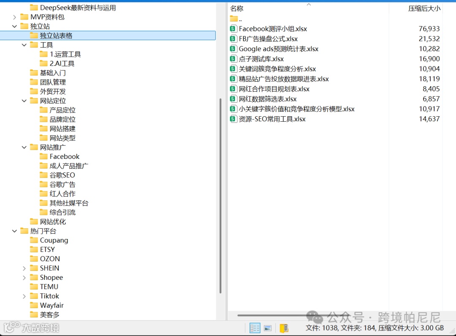Viewport: 456px width, 336px height.
Task: Click the 团队管理 folder icon
Action: (34, 82)
